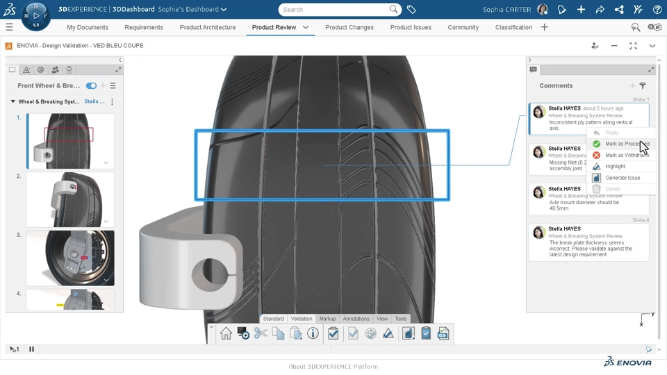Open the Front Wheel list menu icon
Screen dimensions: 667x375
[113, 85]
